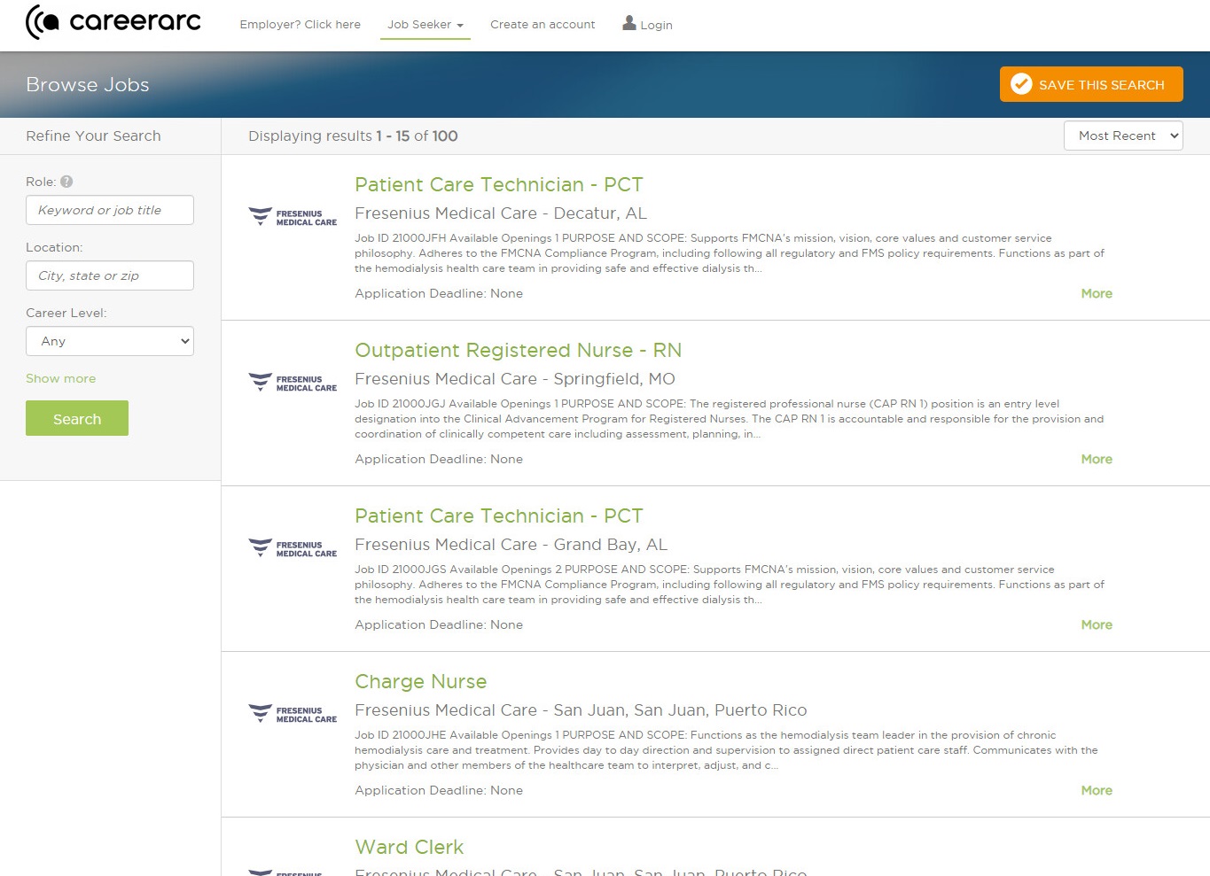Viewport: 1210px width, 876px height.
Task: Click Fresenius logo for the Charge Nurse job
Action: click(293, 714)
